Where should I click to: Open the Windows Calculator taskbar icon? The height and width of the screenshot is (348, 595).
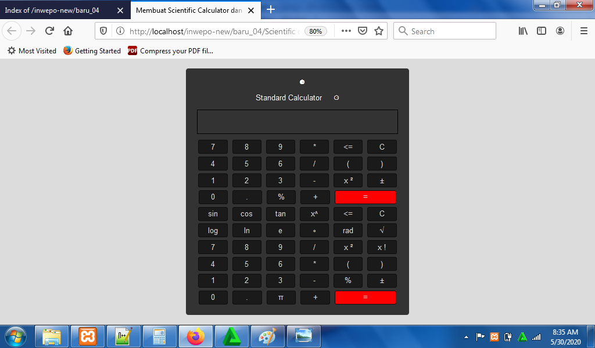(x=160, y=336)
